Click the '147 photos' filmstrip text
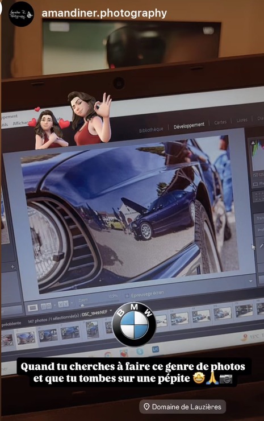This screenshot has width=264, height=421. tap(38, 320)
